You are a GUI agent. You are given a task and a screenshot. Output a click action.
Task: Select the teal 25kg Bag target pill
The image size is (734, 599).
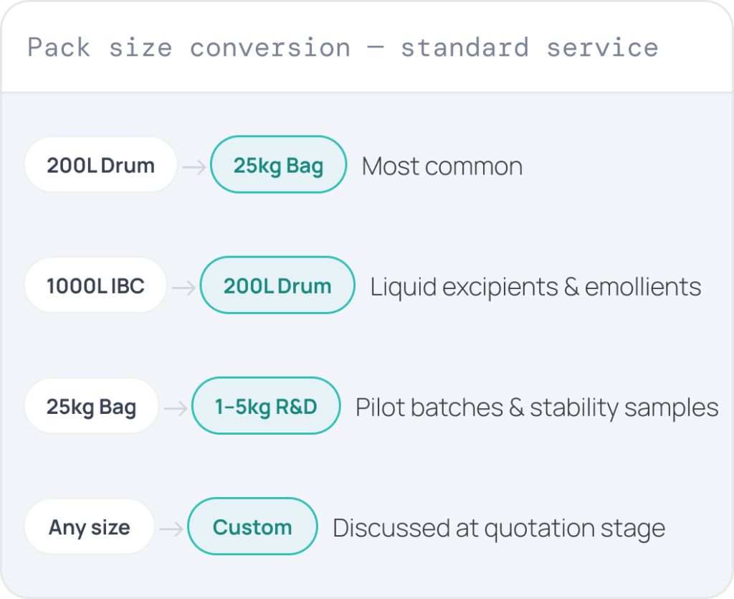279,165
